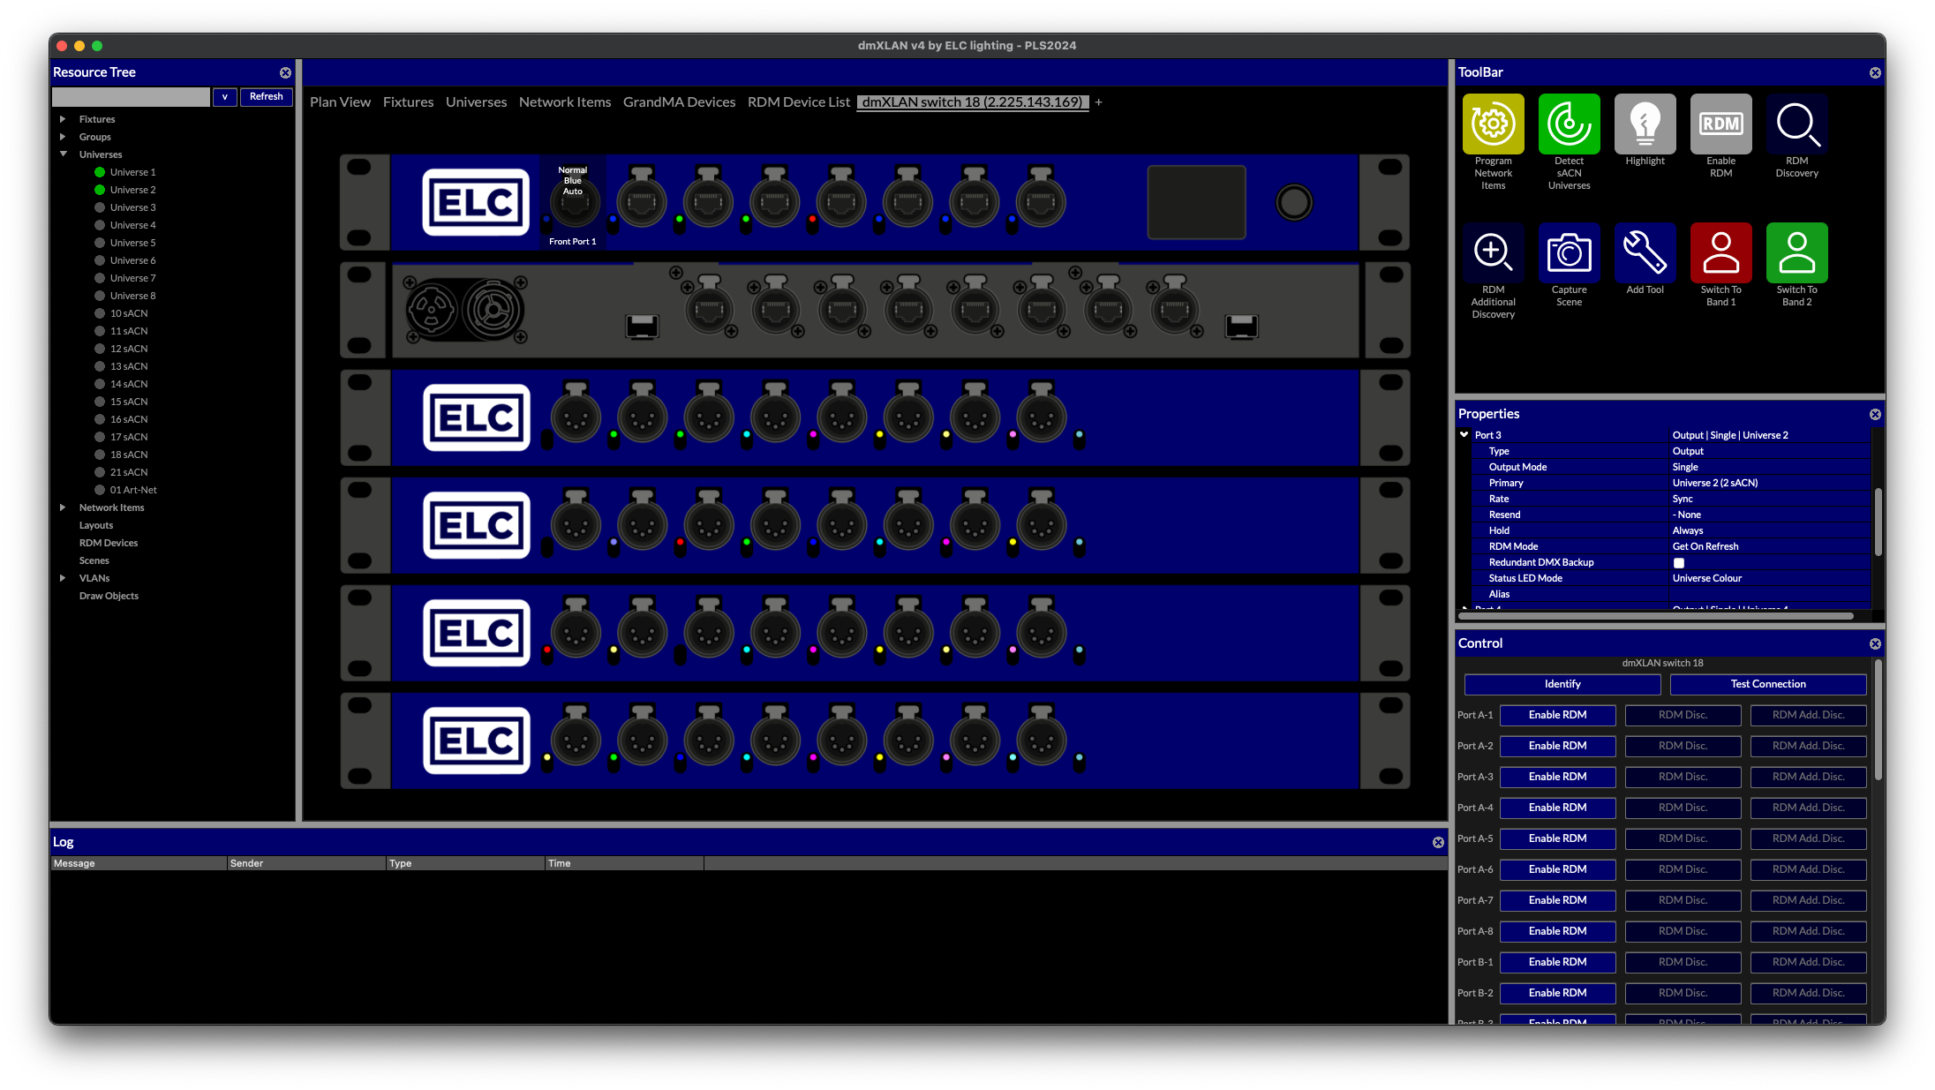Click the Universe Colour swatch
The width and height of the screenshot is (1935, 1090).
(x=1706, y=578)
